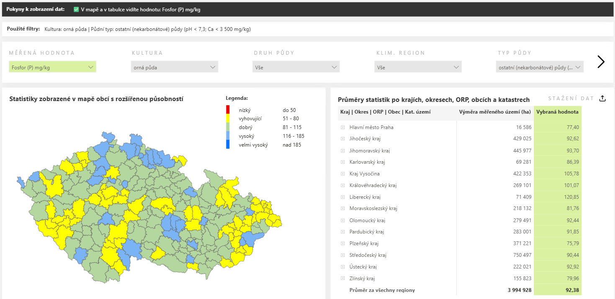Expand the Moravskoslezský kraj row

(x=342, y=208)
